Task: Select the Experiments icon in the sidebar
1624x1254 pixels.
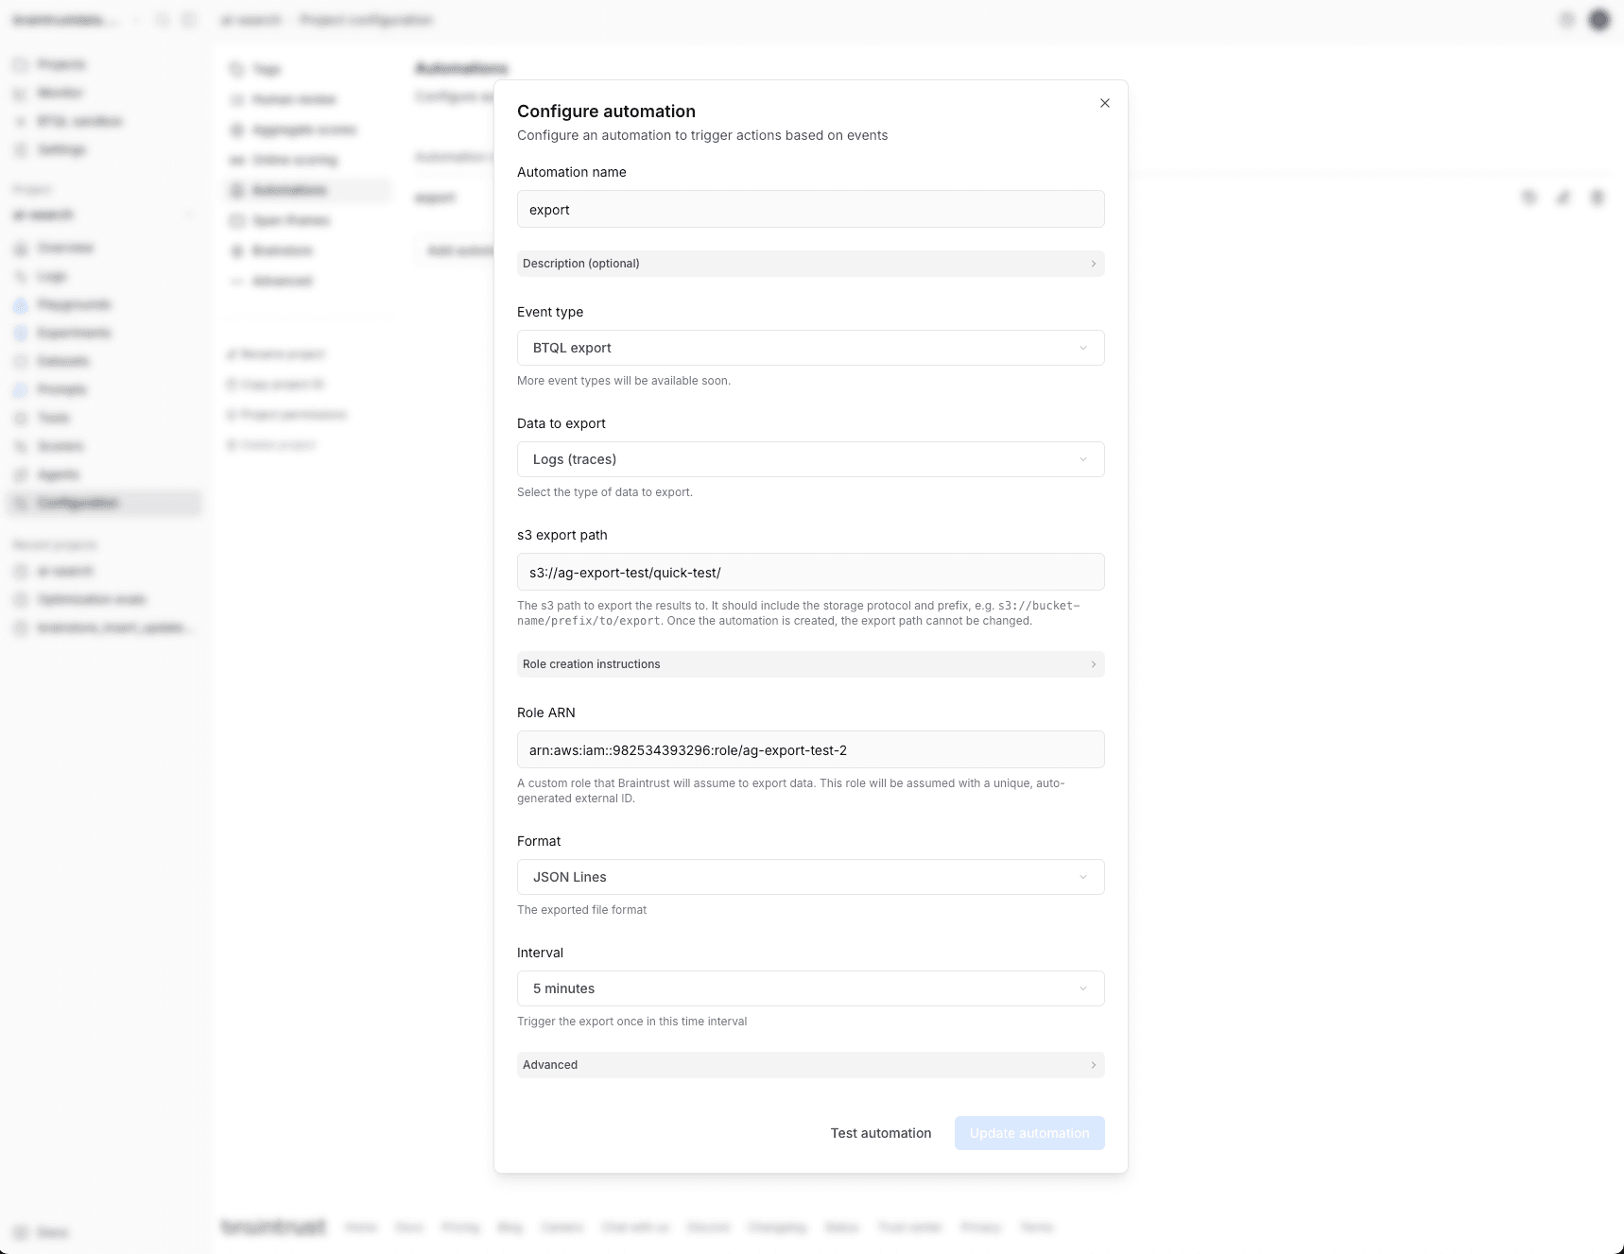Action: (x=21, y=333)
